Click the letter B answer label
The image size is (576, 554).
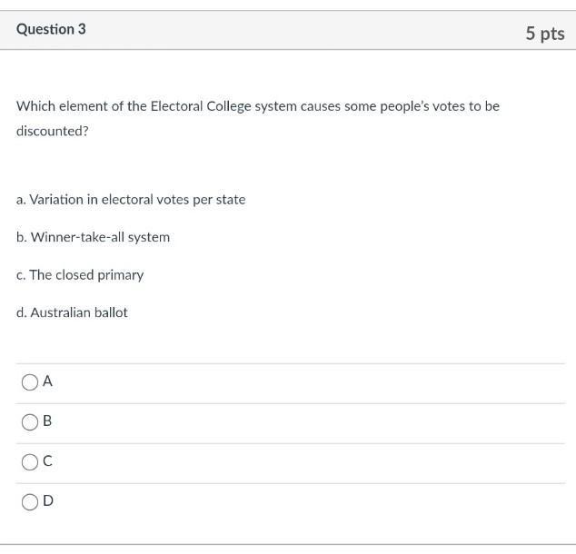coord(48,421)
